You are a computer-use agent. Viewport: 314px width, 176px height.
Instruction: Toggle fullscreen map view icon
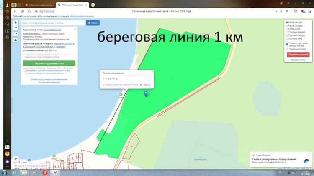point(15,34)
